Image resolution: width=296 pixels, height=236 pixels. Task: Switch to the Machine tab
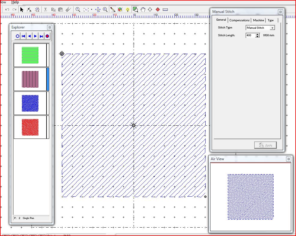(x=258, y=20)
